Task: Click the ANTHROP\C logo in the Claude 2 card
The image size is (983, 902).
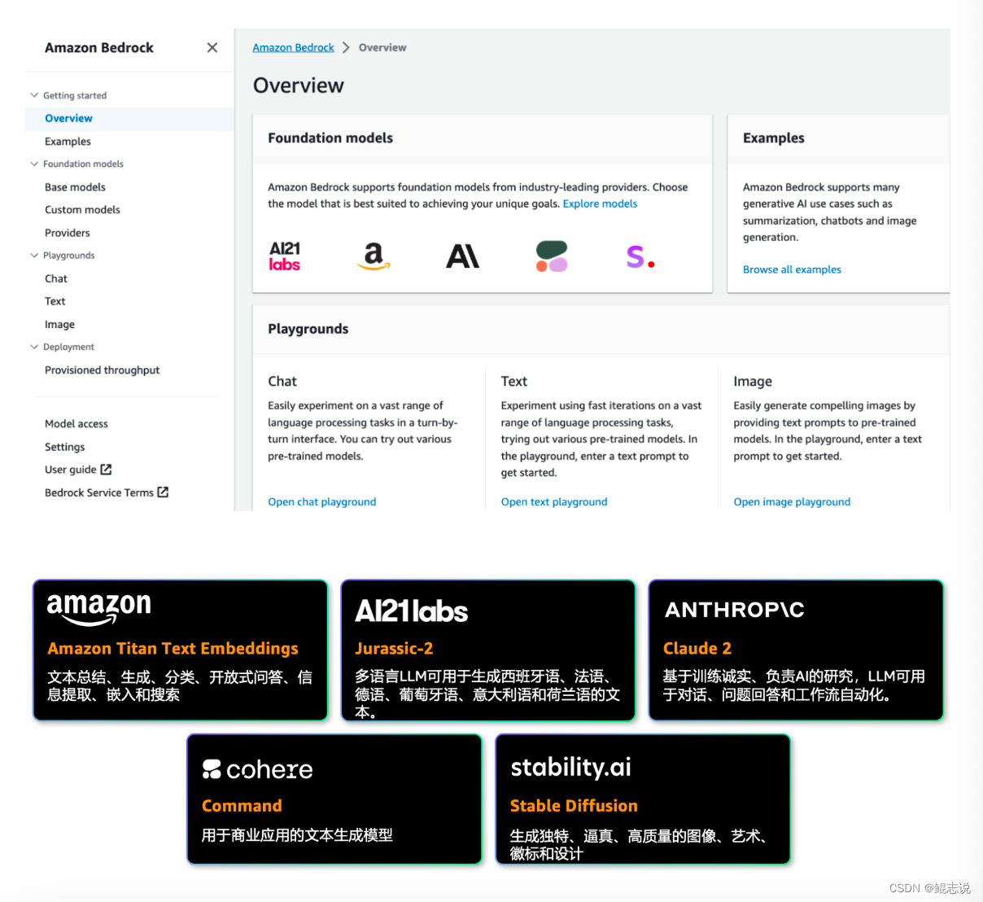Action: tap(734, 609)
